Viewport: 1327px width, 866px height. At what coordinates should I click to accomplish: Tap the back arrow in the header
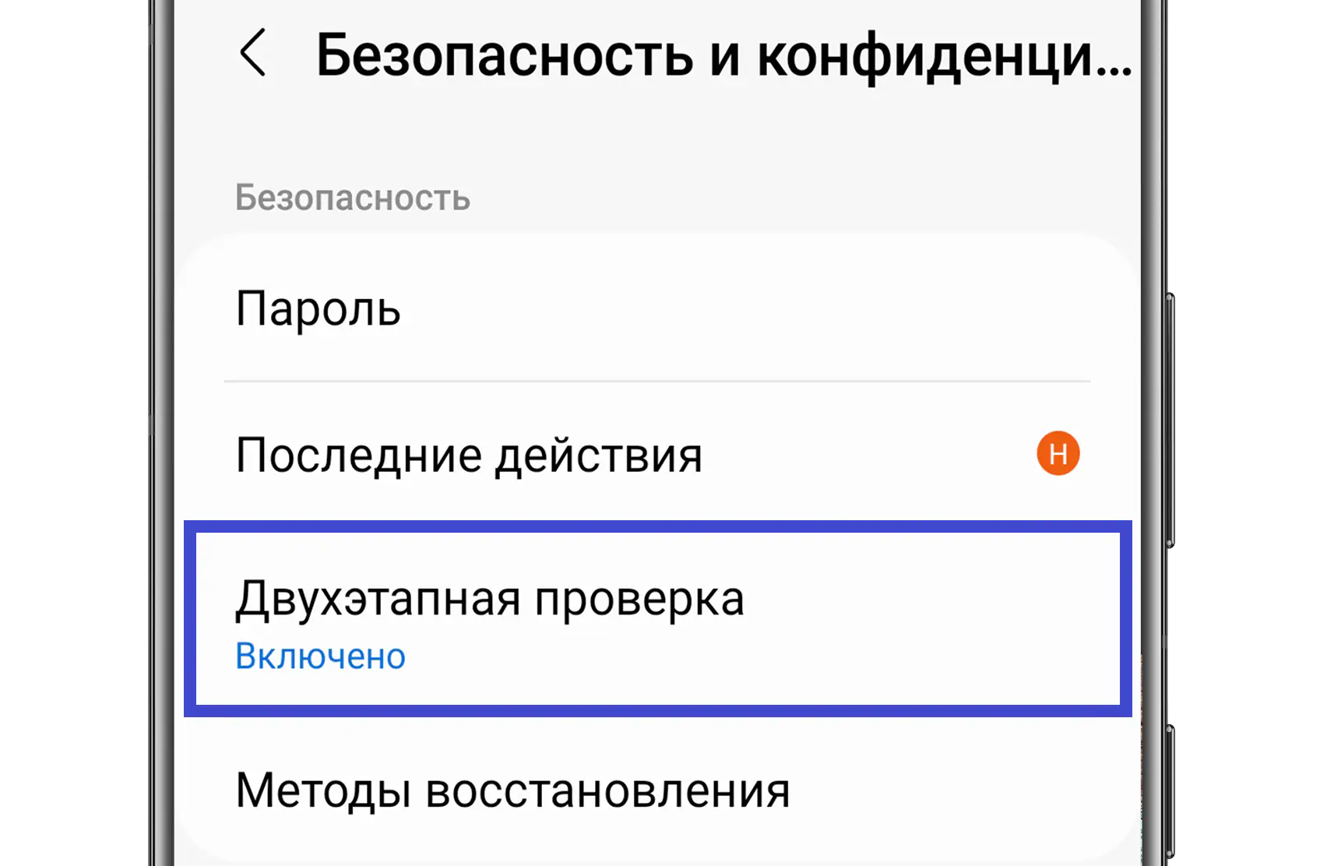coord(253,53)
